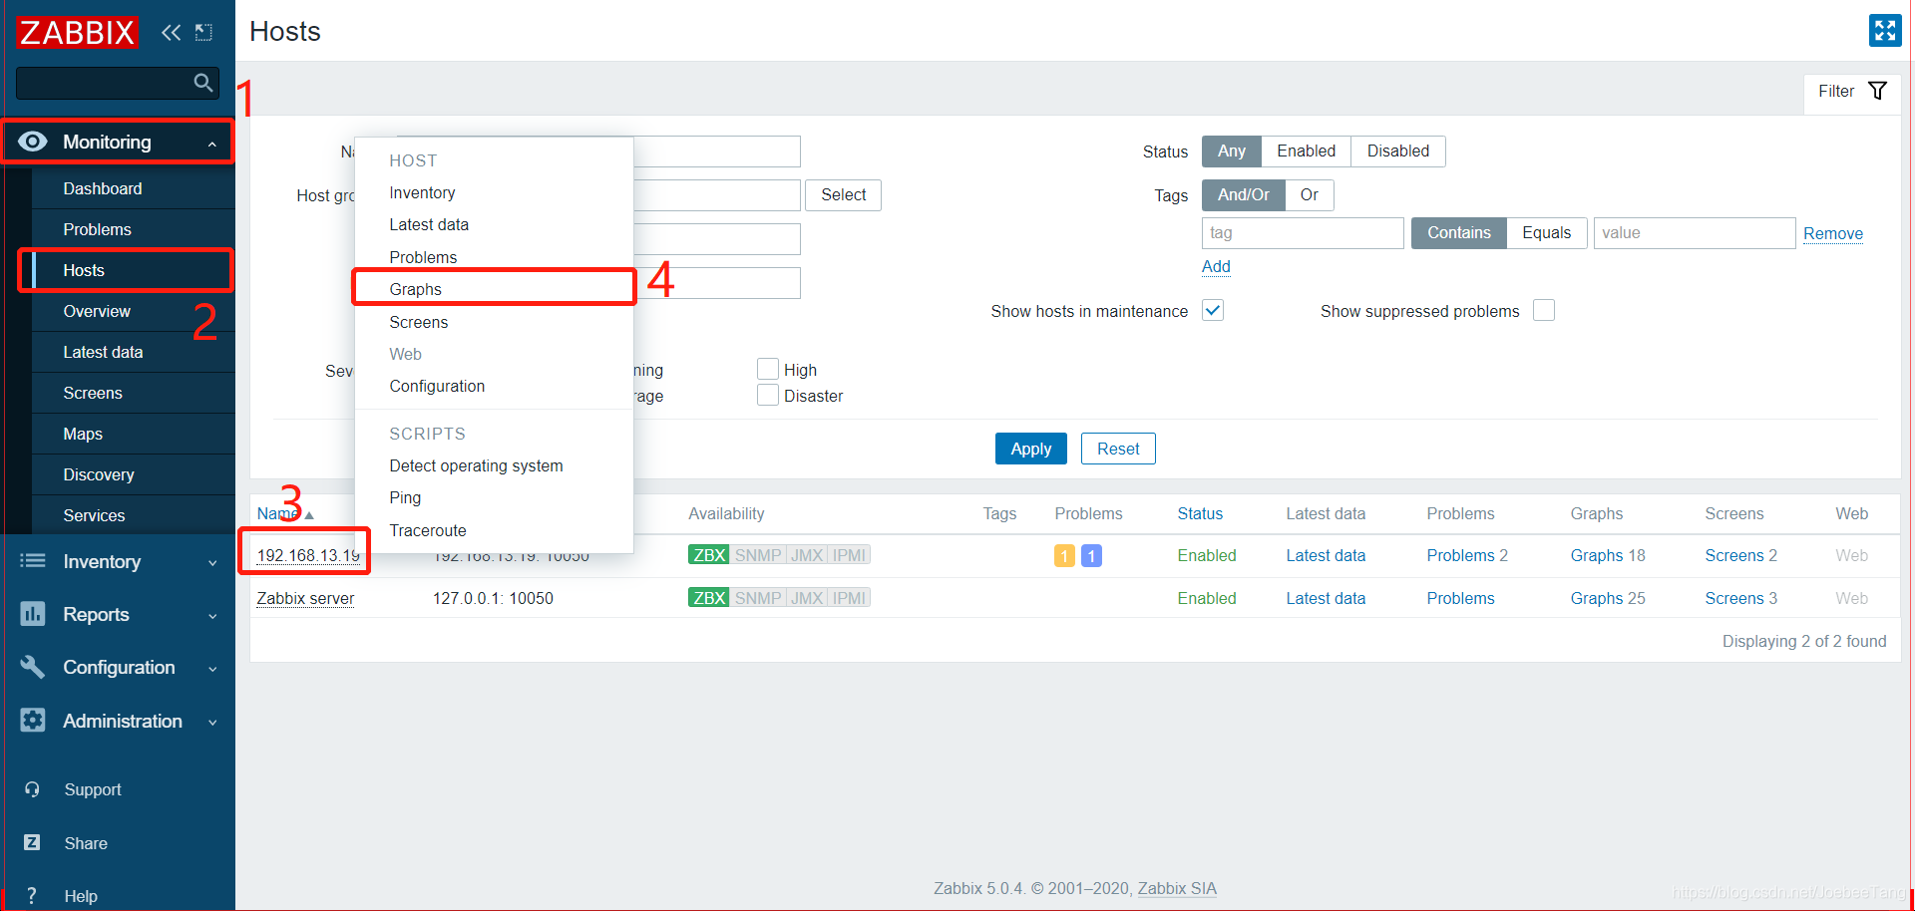
Task: Click the Reset filter button
Action: (1118, 449)
